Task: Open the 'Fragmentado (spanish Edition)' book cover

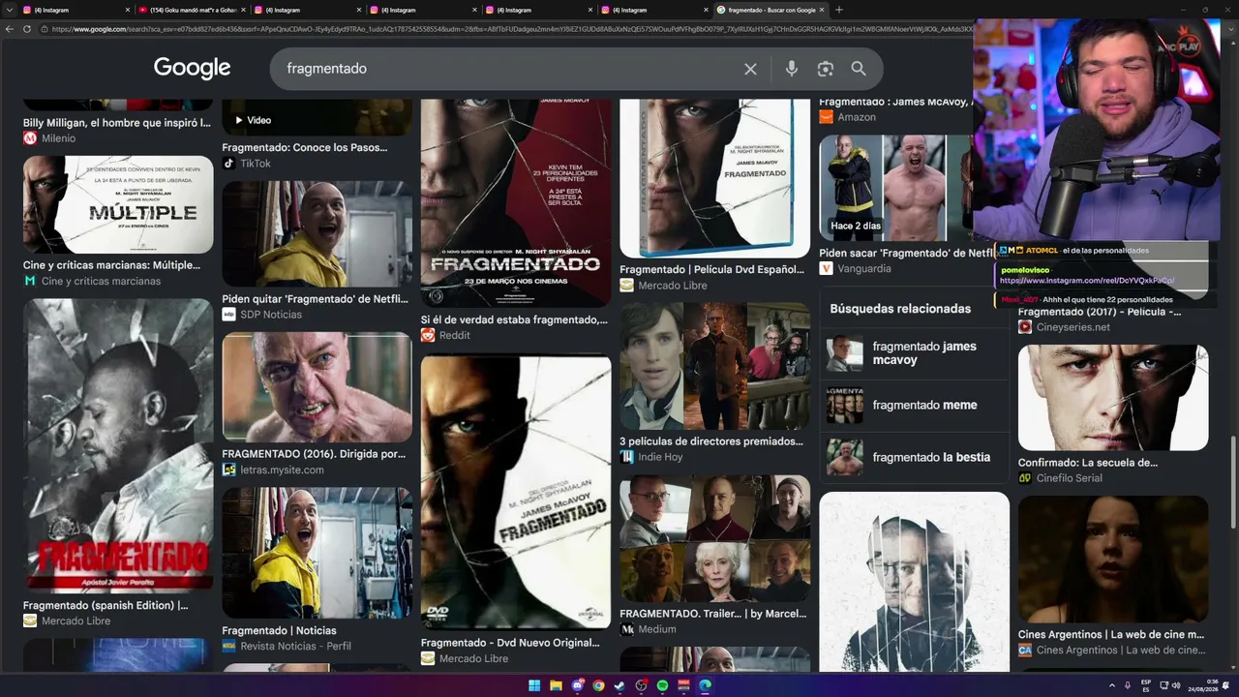Action: tap(118, 444)
